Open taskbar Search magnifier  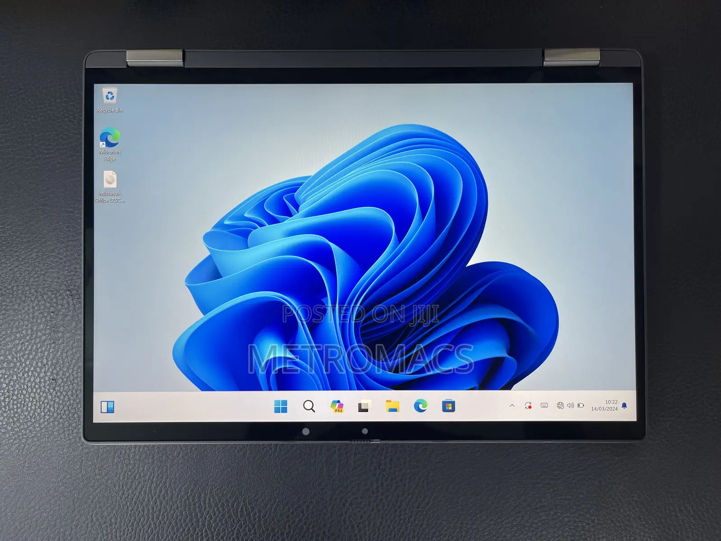click(309, 406)
